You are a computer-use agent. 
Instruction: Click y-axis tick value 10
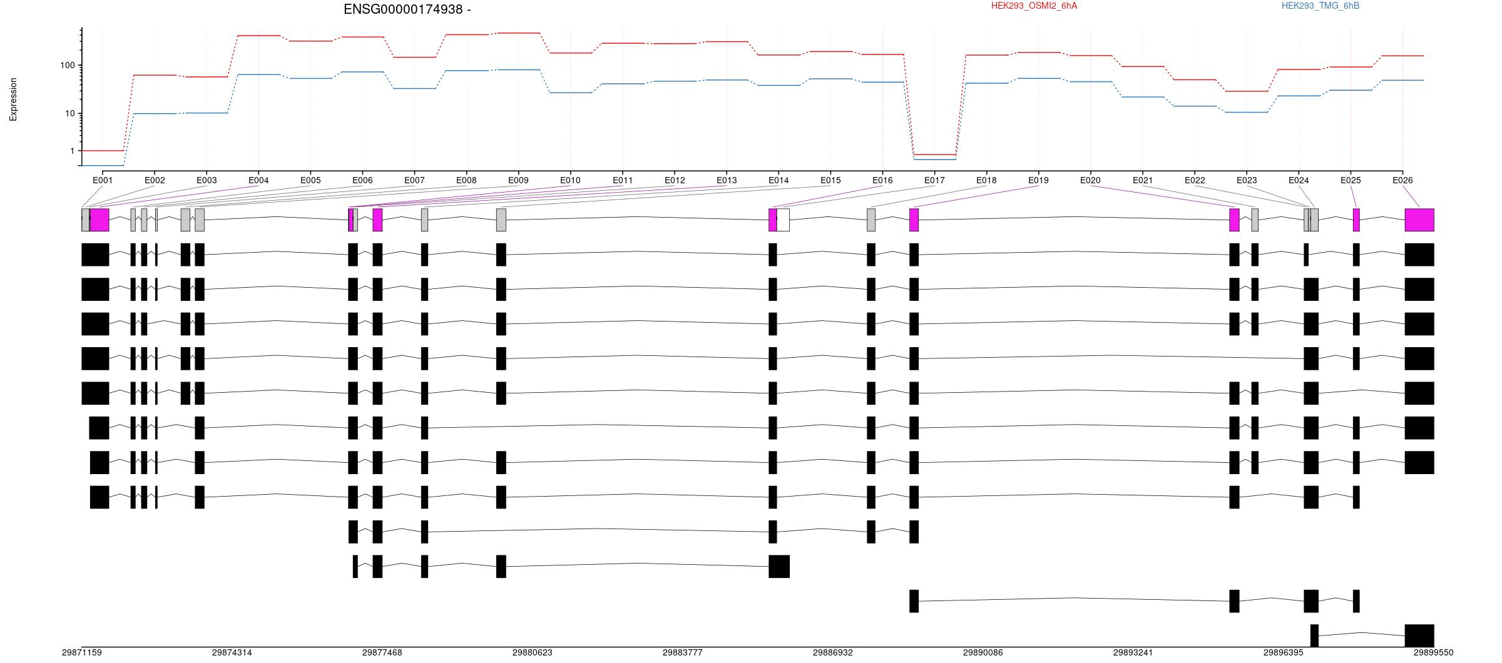70,113
